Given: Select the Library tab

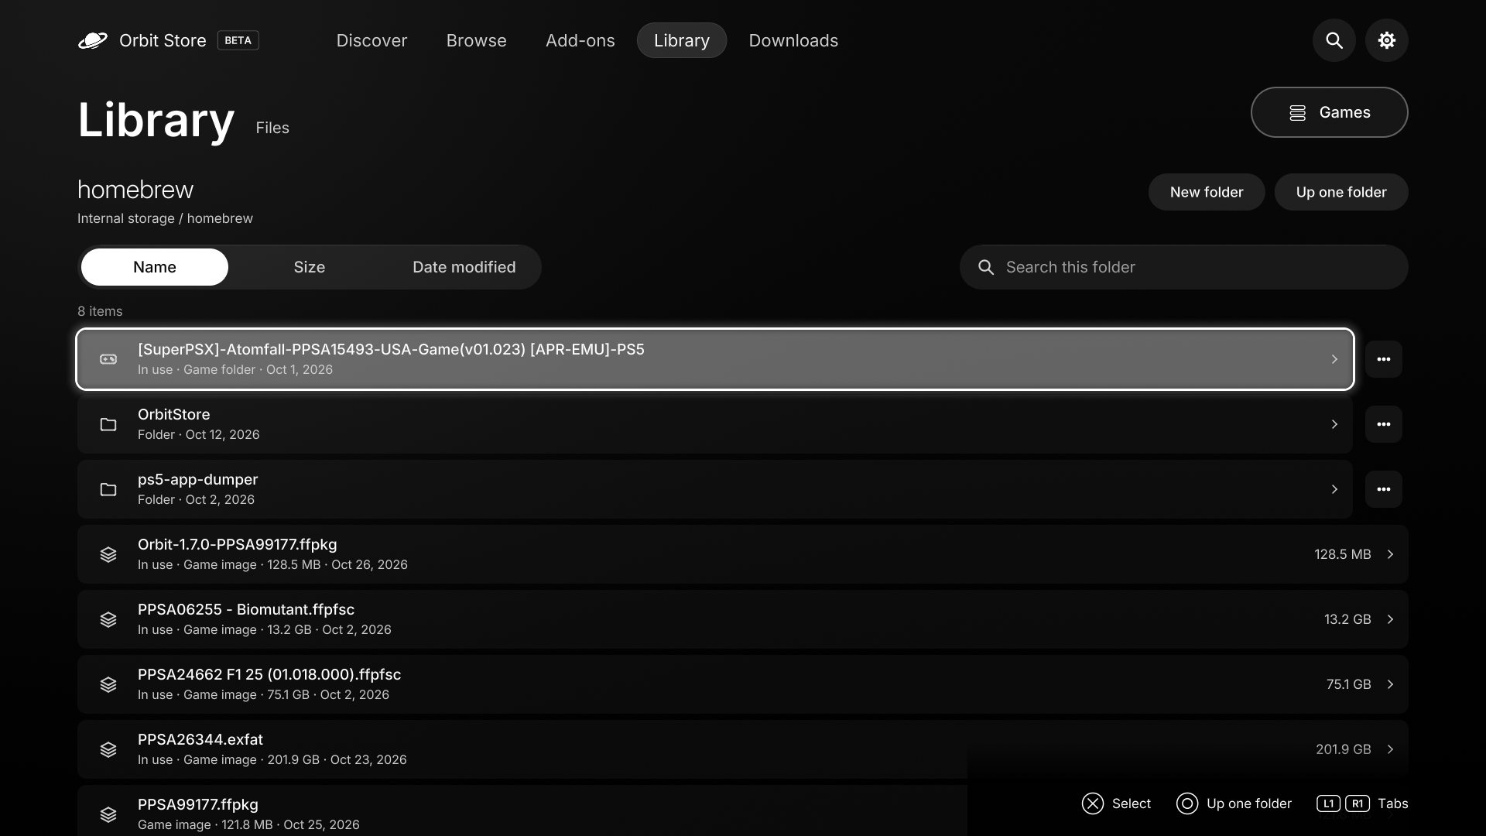Looking at the screenshot, I should coord(682,40).
